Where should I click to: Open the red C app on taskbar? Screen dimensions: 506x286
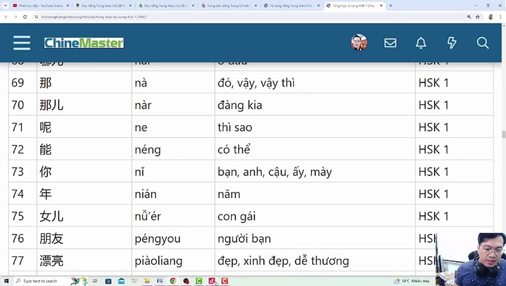pyautogui.click(x=225, y=281)
